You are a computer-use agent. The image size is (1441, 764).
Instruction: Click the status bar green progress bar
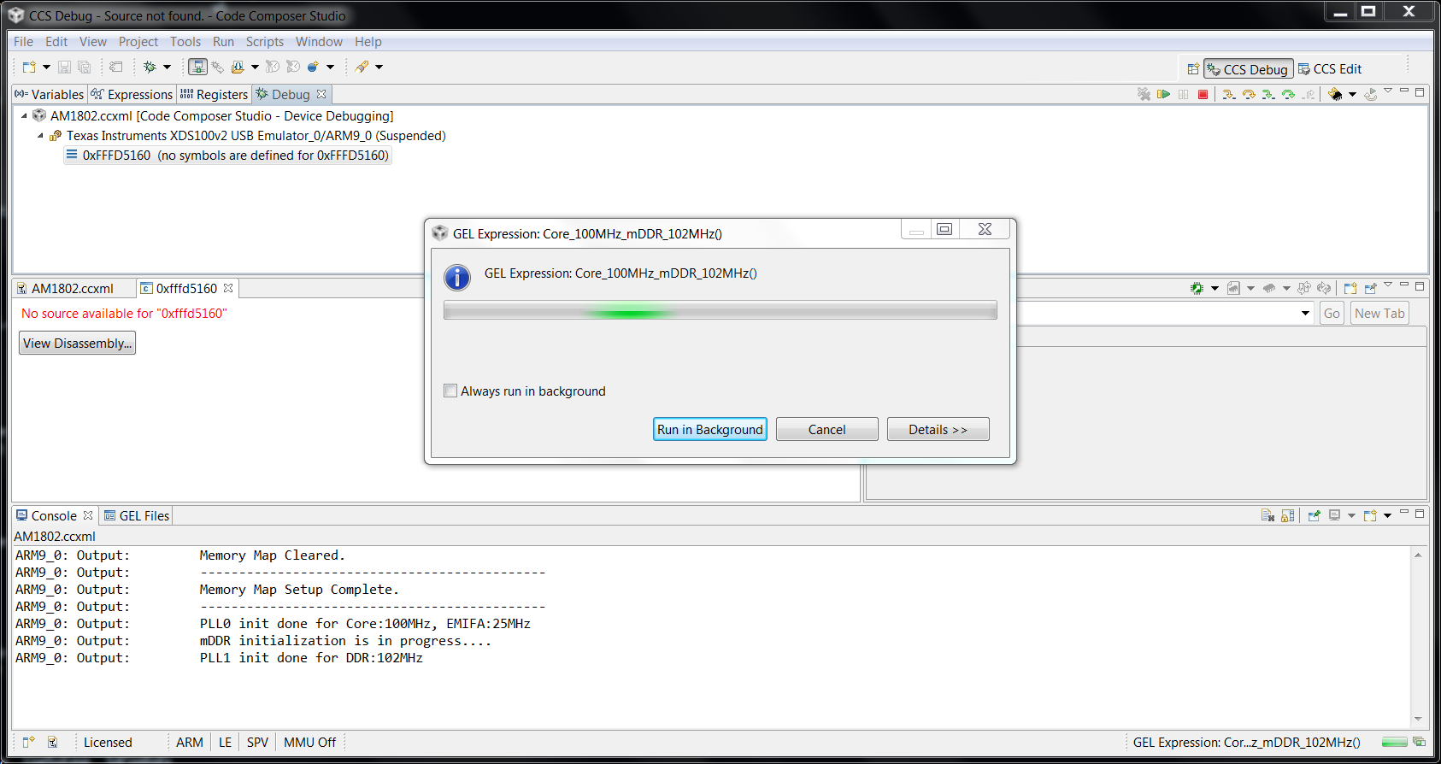click(x=1394, y=742)
